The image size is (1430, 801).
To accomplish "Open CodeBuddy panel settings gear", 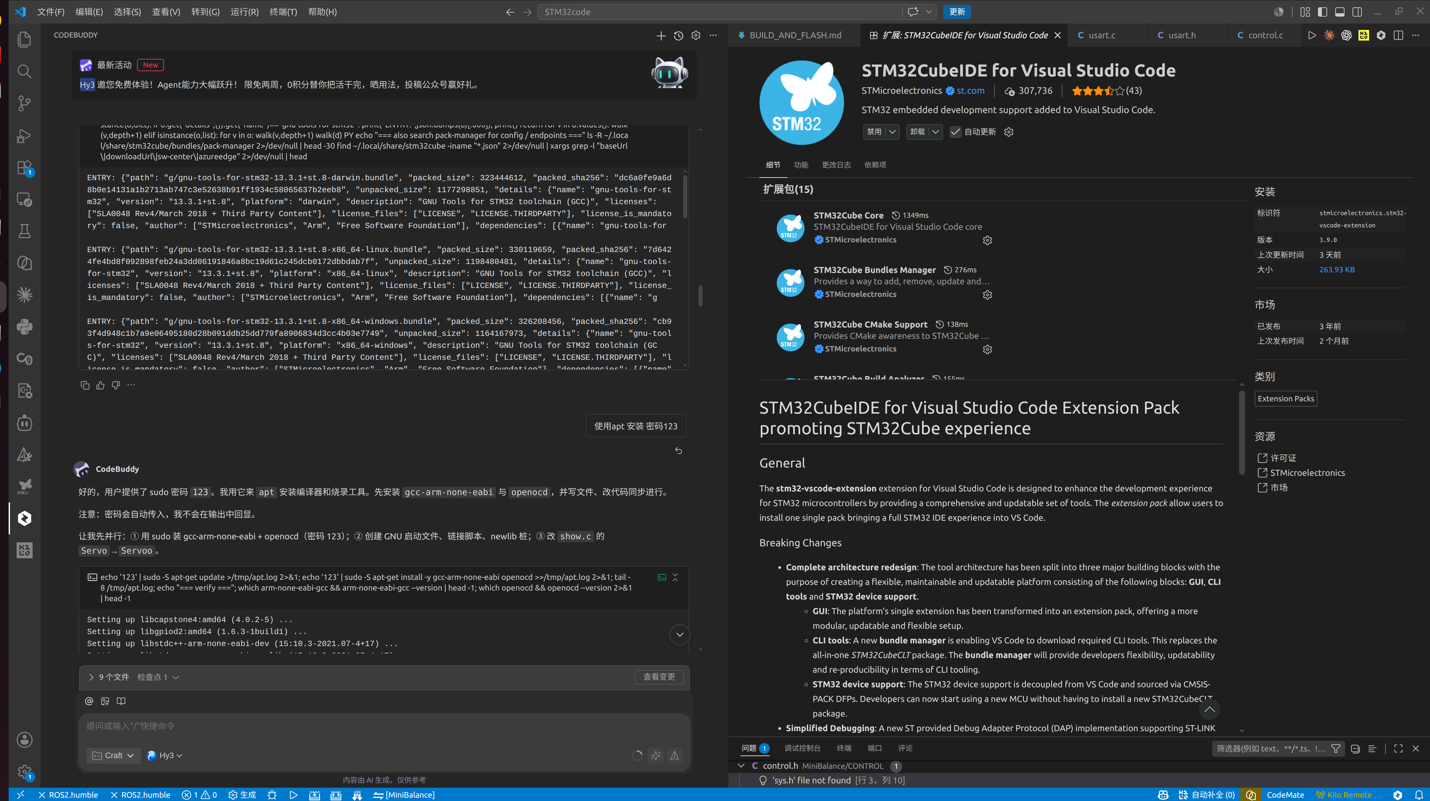I will (x=696, y=36).
